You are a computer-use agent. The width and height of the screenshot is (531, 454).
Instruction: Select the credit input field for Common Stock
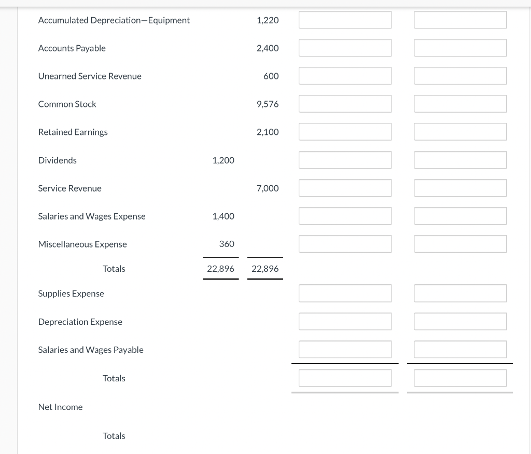460,103
